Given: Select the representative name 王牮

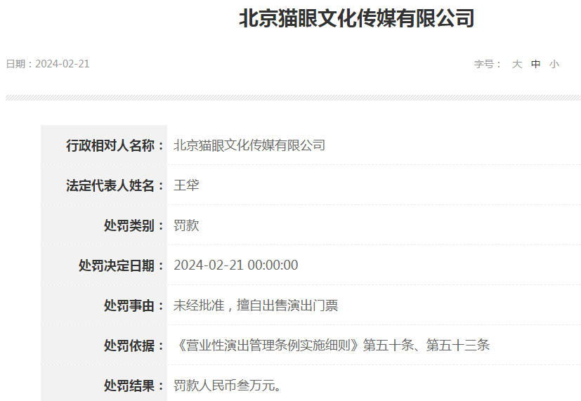Looking at the screenshot, I should [186, 185].
